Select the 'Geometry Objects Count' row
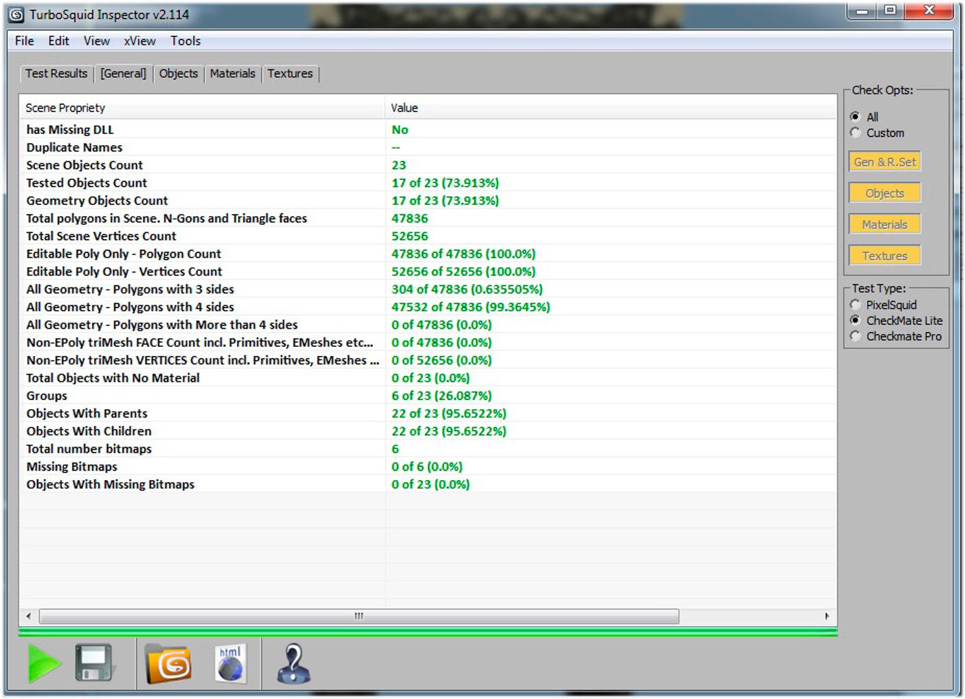 pyautogui.click(x=428, y=201)
